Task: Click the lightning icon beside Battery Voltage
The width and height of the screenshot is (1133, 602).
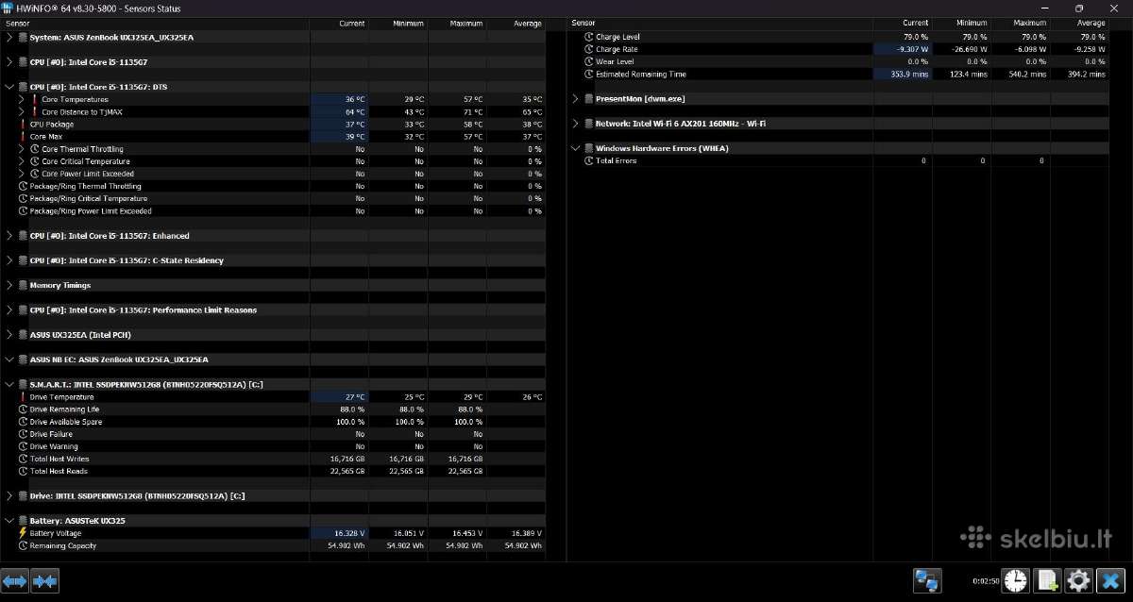Action: click(23, 533)
